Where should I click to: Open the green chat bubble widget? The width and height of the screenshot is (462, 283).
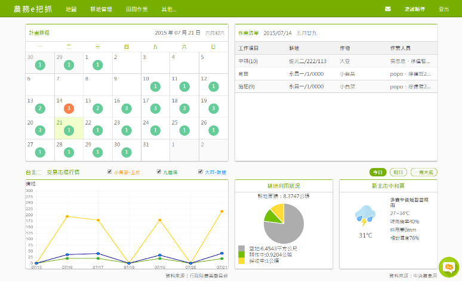coord(448,267)
